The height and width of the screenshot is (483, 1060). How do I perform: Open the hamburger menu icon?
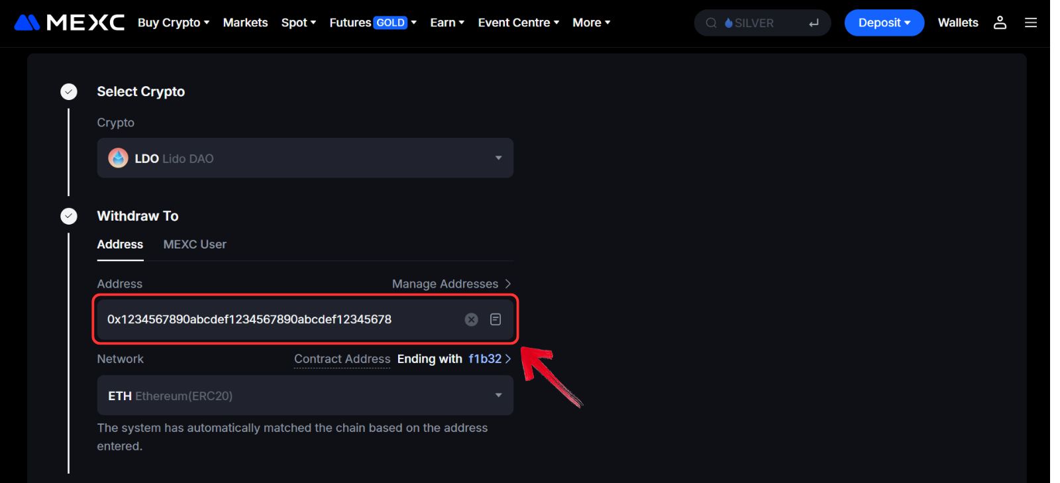(1031, 23)
